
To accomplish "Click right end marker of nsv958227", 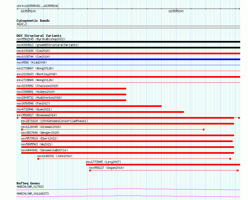I will (238, 170).
